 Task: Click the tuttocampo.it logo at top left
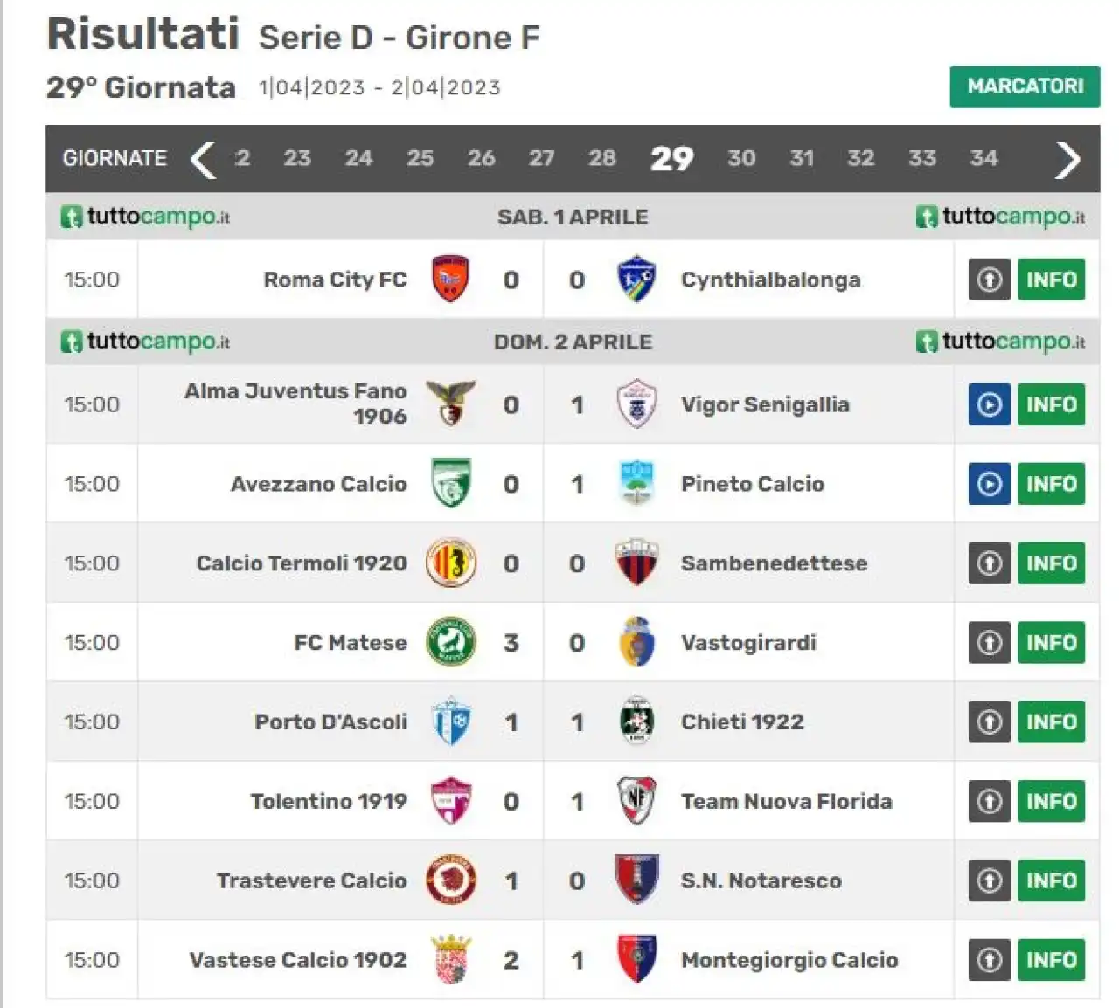(145, 217)
